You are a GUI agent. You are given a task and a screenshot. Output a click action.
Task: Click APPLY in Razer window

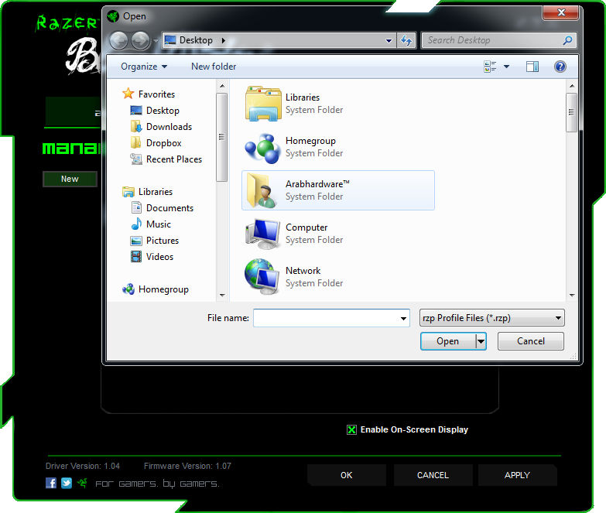(517, 475)
